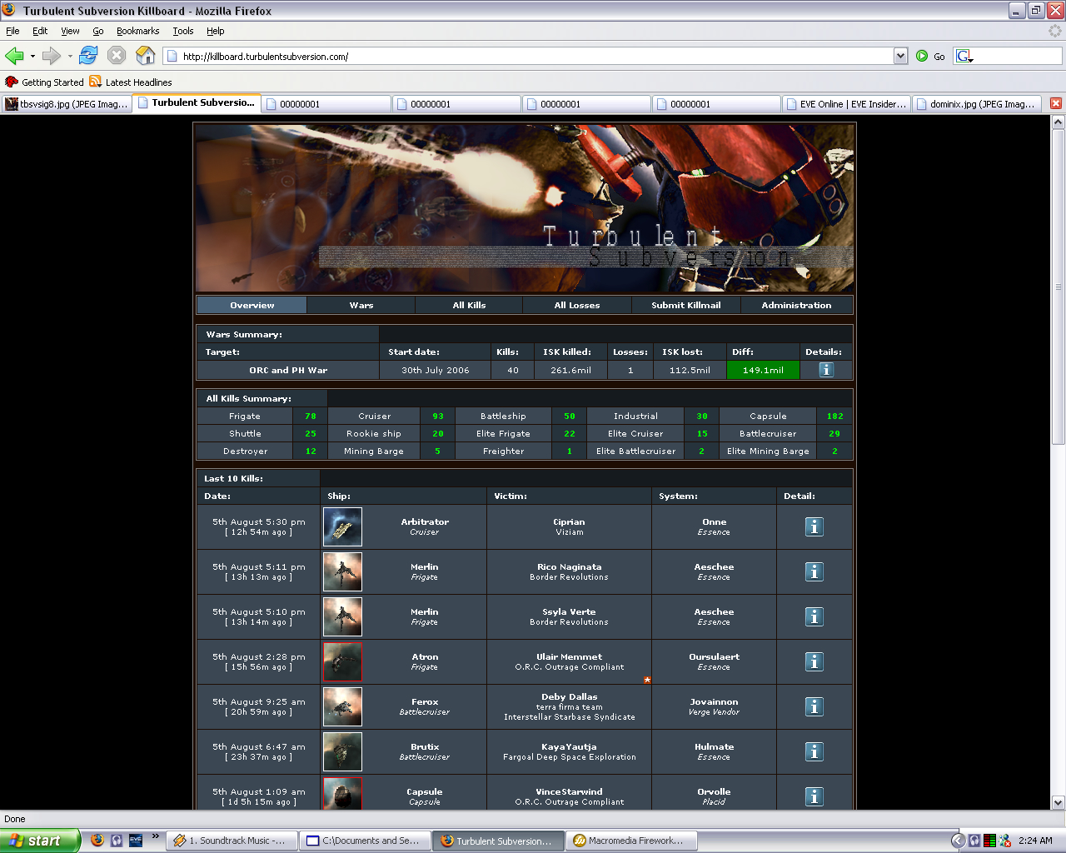Open the Wars navigation tab
This screenshot has width=1066, height=853.
361,305
